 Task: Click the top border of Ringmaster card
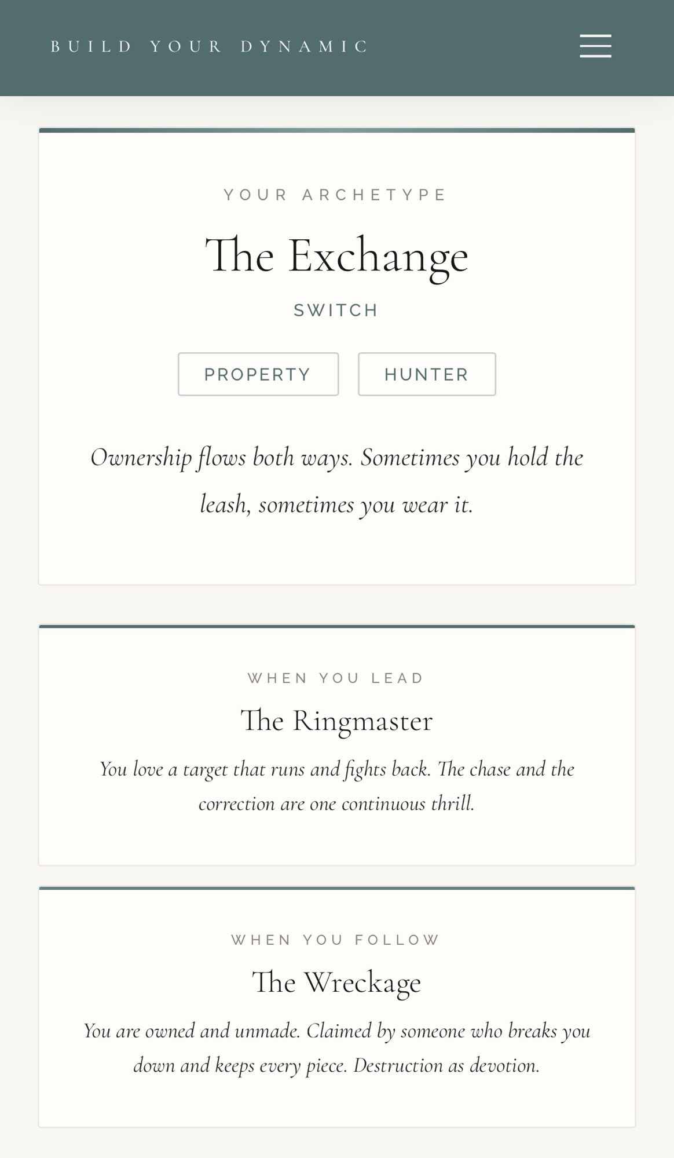click(x=336, y=626)
